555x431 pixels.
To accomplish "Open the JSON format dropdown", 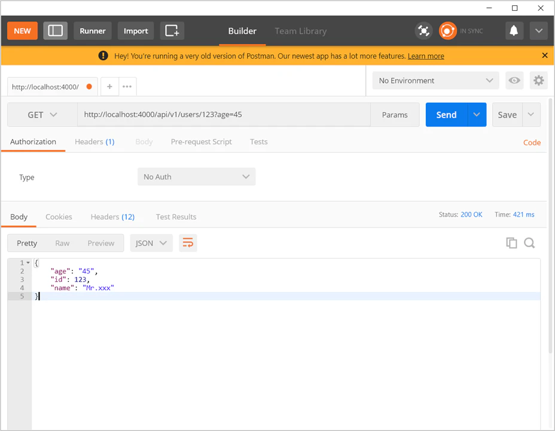I will click(151, 243).
